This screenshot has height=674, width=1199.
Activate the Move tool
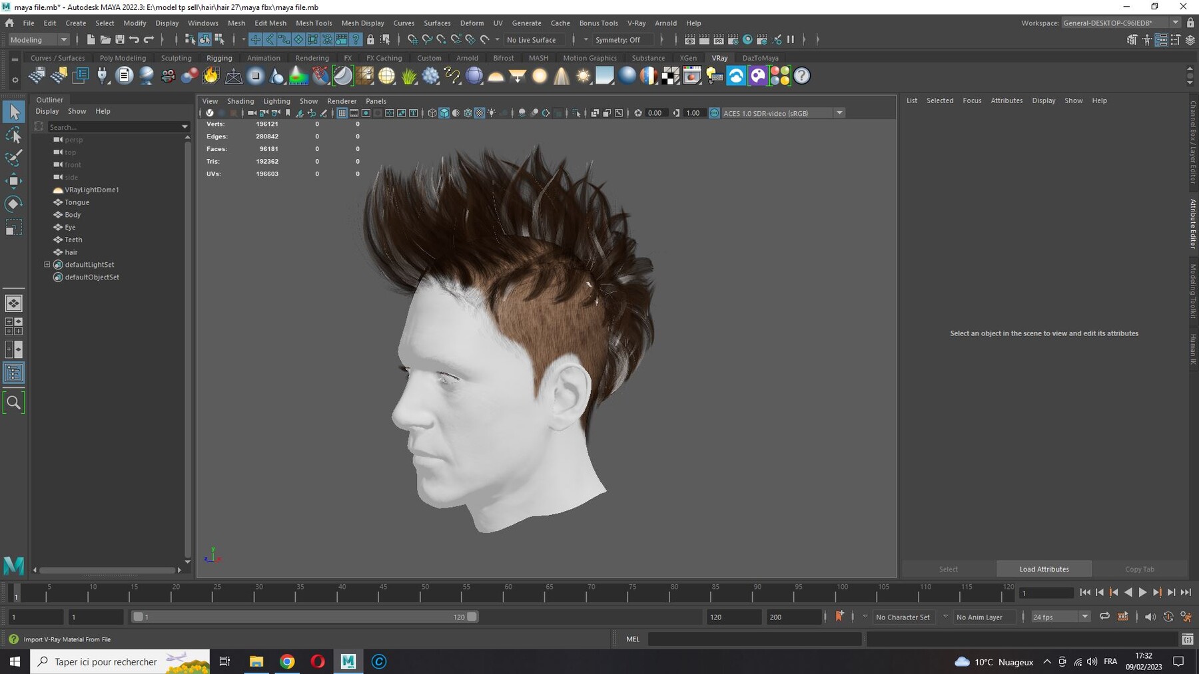[x=14, y=181]
